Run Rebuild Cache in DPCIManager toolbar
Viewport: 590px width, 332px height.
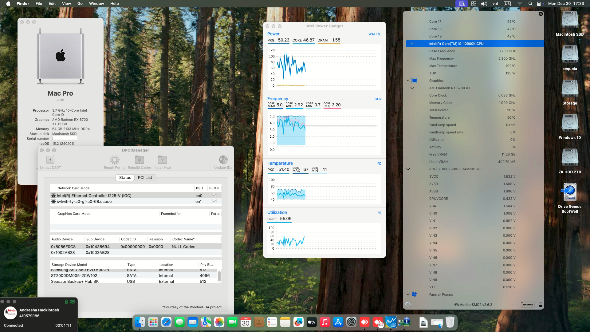coord(139,160)
